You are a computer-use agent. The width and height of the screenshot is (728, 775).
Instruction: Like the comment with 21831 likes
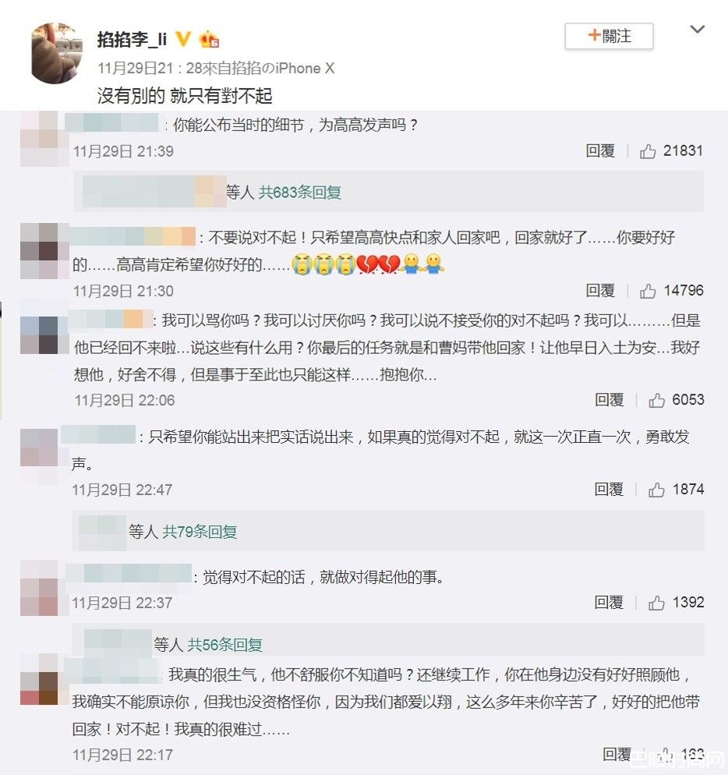(x=648, y=151)
